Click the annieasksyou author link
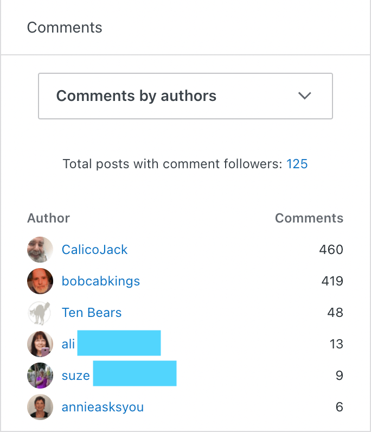Viewport: 371px width, 432px height. click(x=103, y=407)
